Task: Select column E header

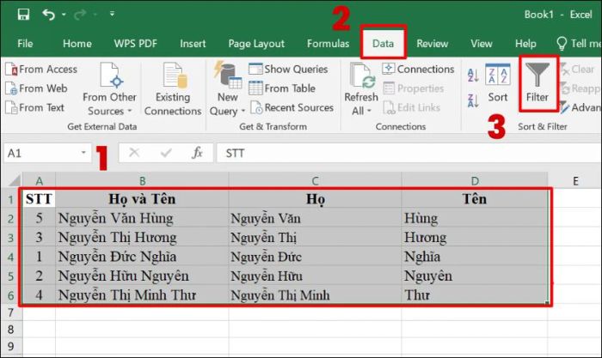Action: [x=575, y=180]
